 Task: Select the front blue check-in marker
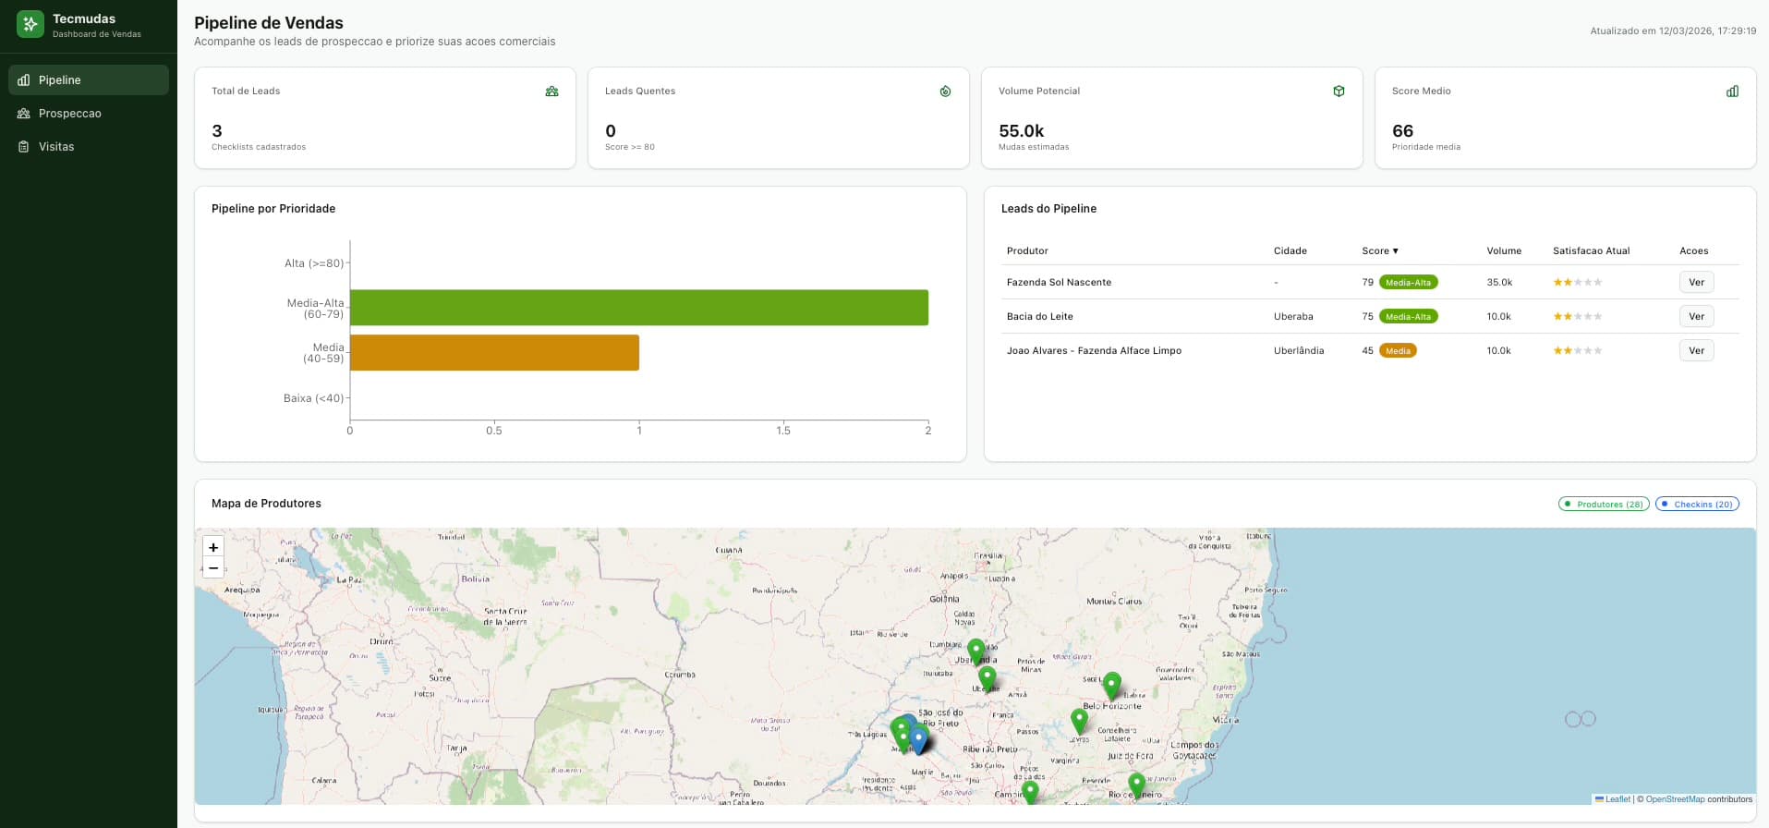coord(918,739)
